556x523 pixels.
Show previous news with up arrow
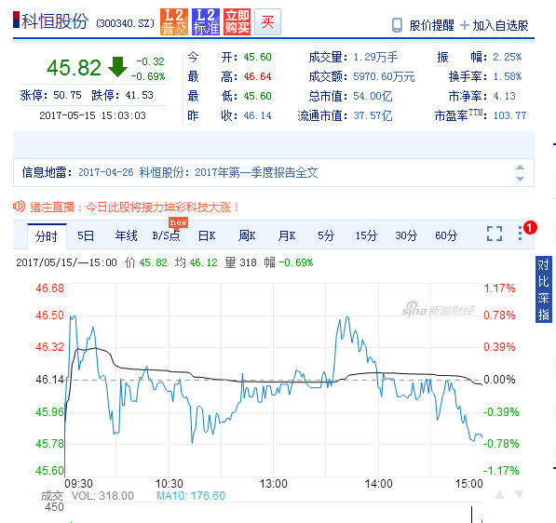520,168
